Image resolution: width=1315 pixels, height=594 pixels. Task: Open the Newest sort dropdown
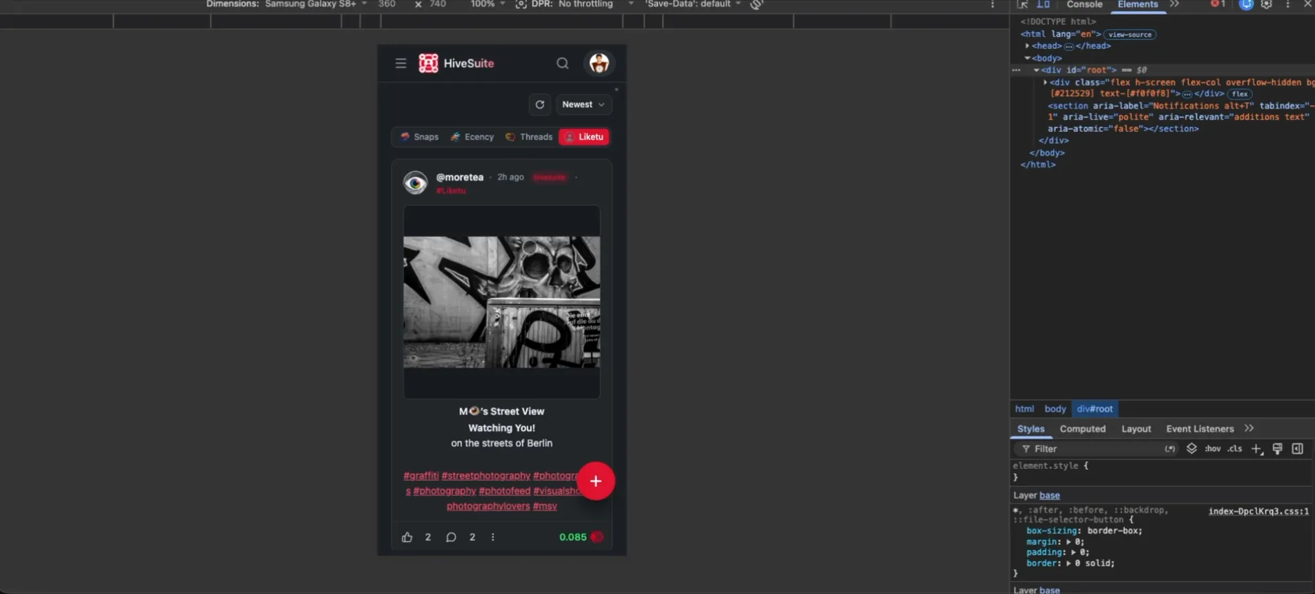584,104
